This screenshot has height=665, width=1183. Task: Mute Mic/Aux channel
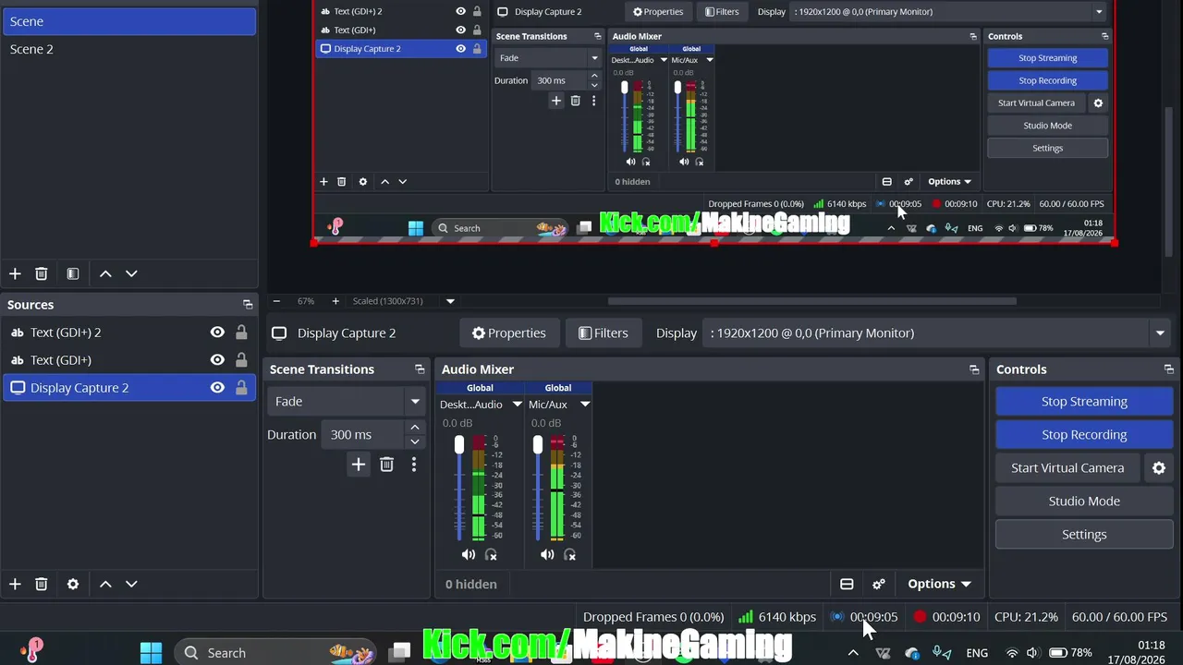[x=547, y=555]
